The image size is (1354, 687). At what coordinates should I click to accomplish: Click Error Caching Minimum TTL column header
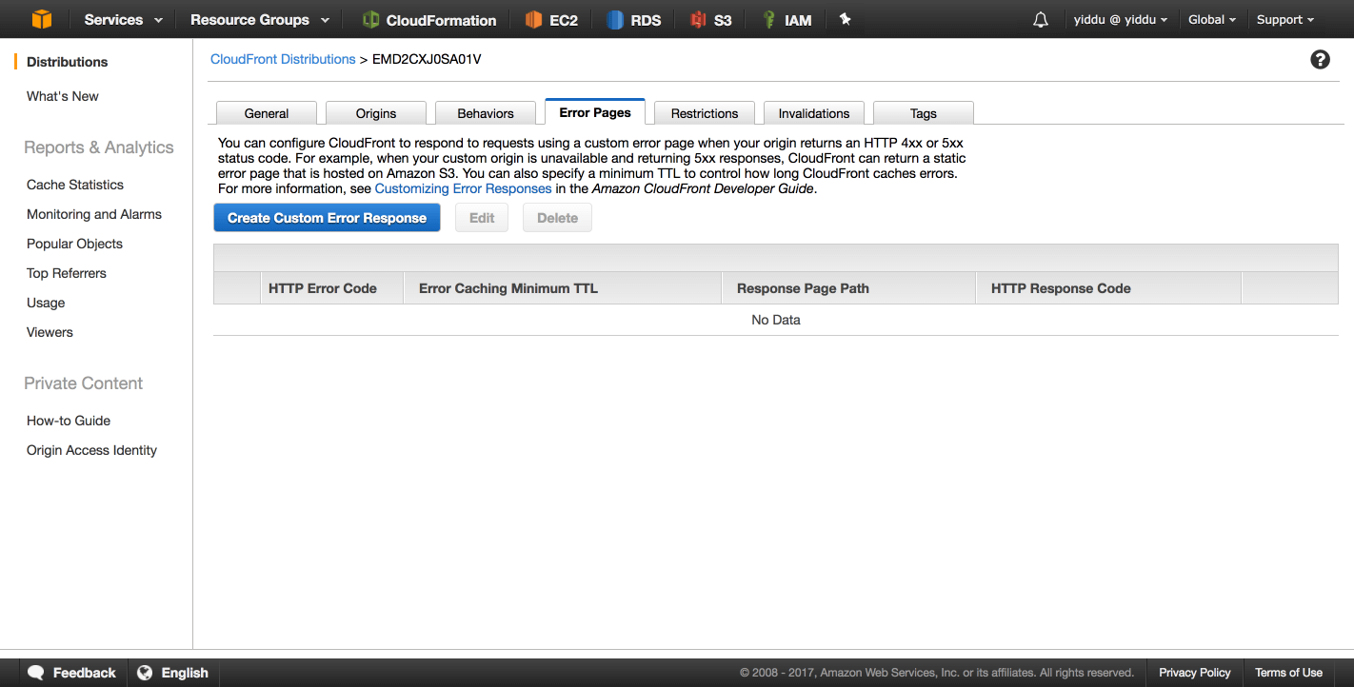click(x=563, y=288)
